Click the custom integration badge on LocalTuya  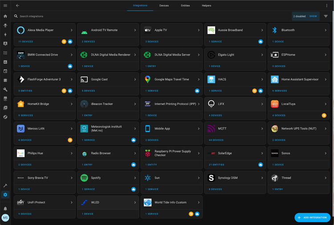324,116
